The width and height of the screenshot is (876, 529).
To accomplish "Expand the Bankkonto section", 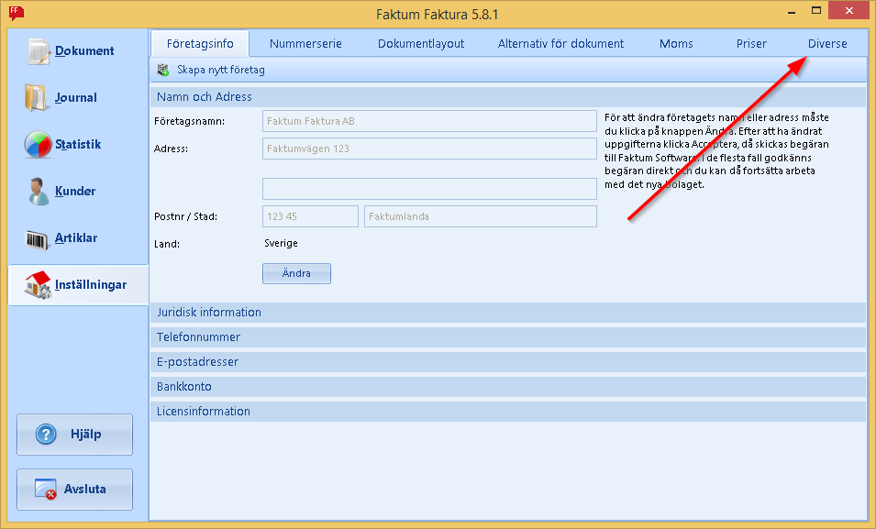I will tap(508, 387).
